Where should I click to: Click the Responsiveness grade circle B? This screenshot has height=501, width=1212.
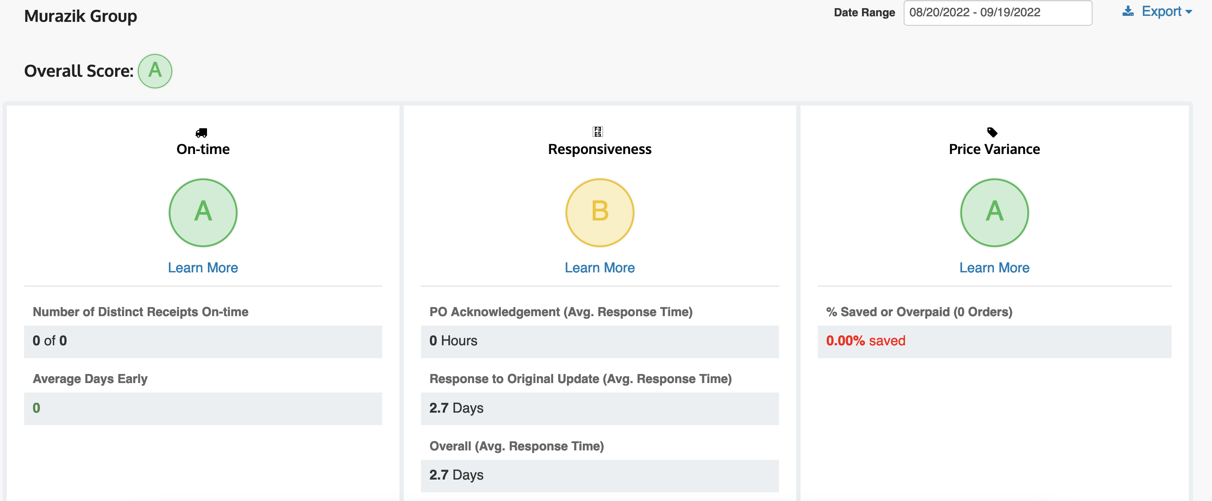click(599, 213)
